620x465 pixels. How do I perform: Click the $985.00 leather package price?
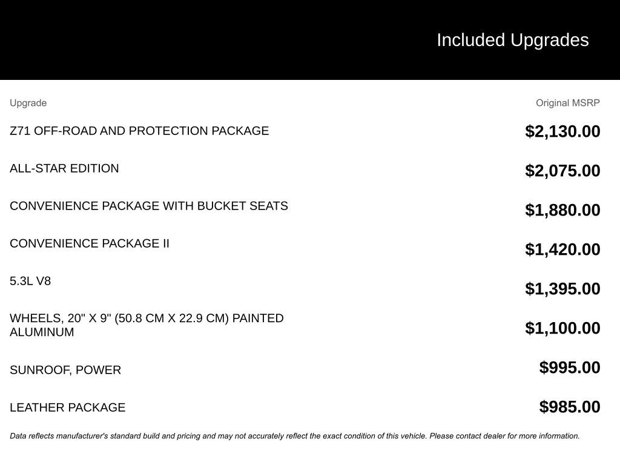coord(570,407)
